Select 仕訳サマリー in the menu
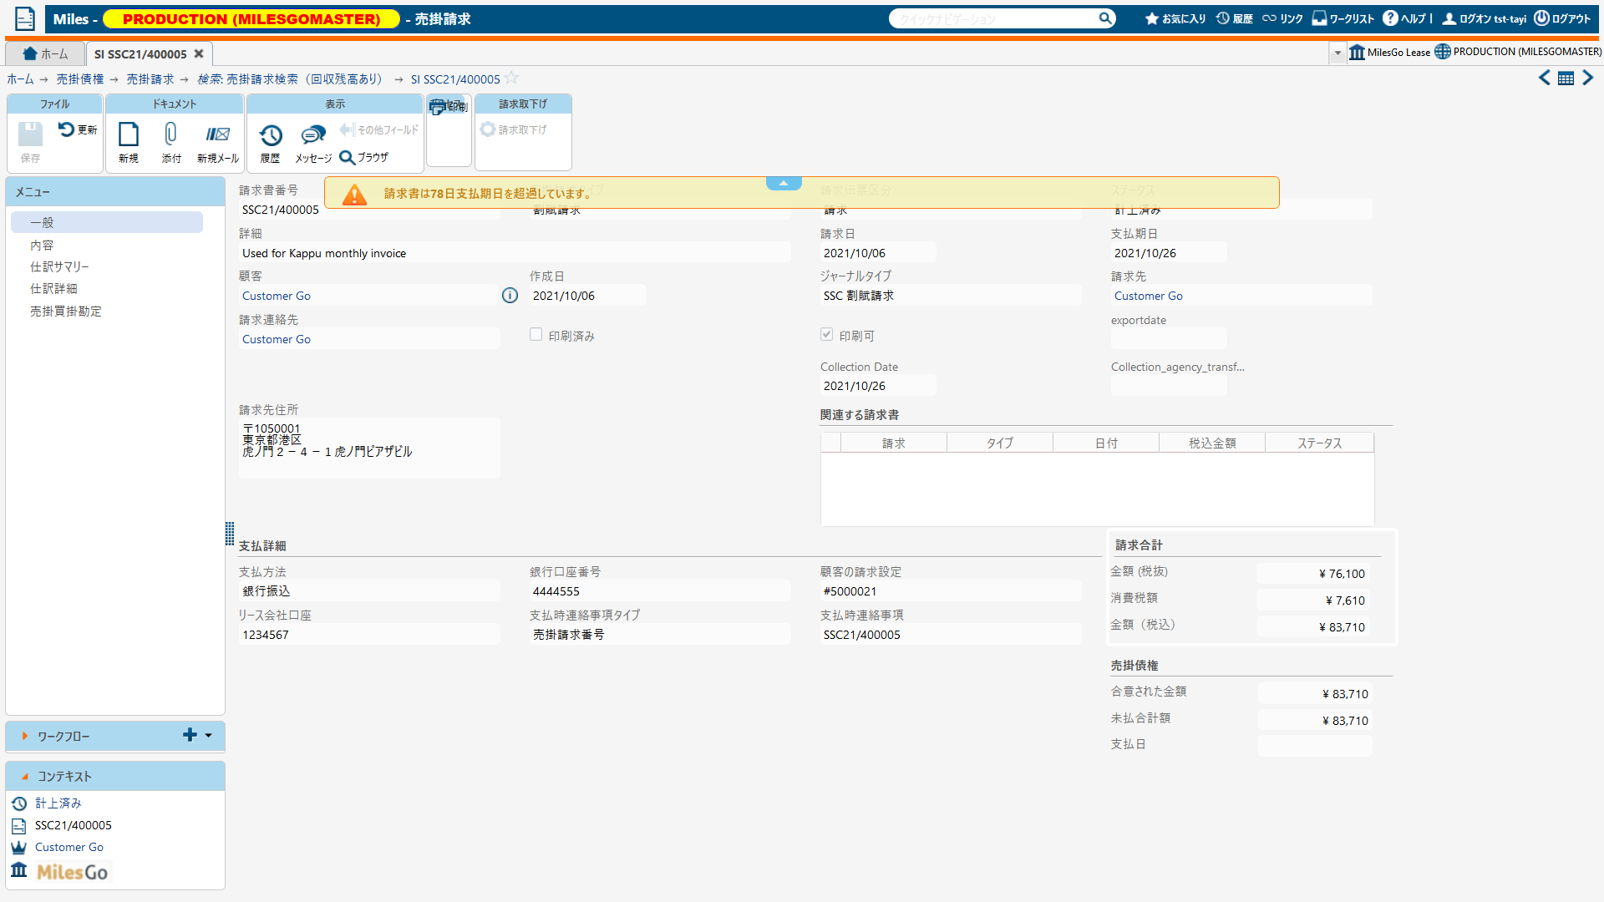 59,267
